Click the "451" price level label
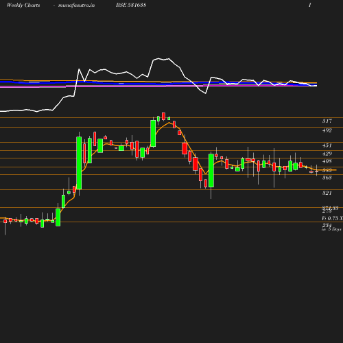This screenshot has width=343, height=343. (327, 145)
